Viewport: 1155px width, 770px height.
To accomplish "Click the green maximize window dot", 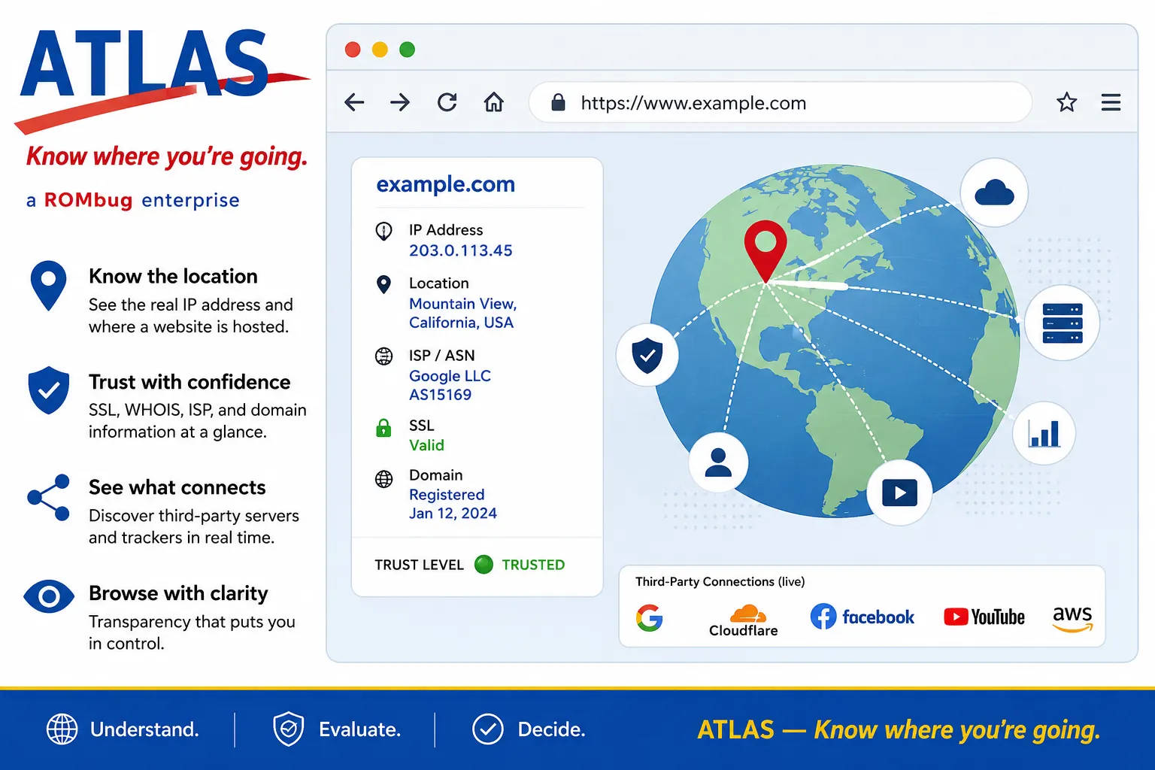I will pyautogui.click(x=407, y=50).
